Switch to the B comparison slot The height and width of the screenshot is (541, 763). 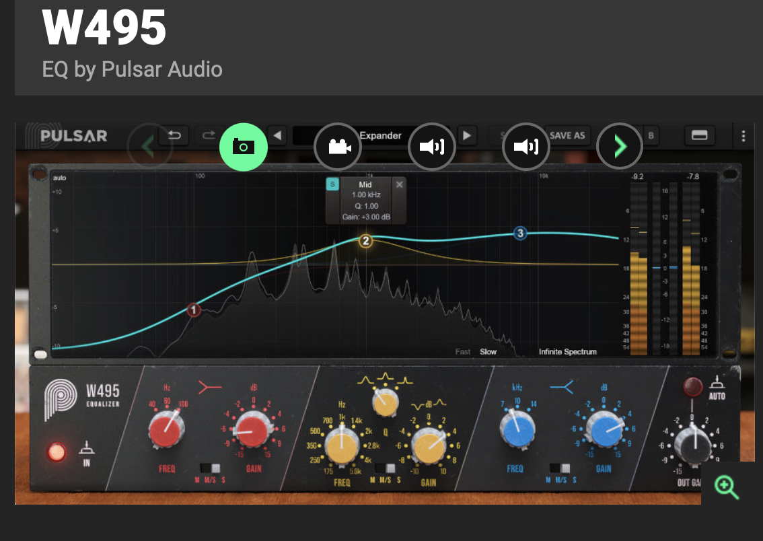pos(651,136)
